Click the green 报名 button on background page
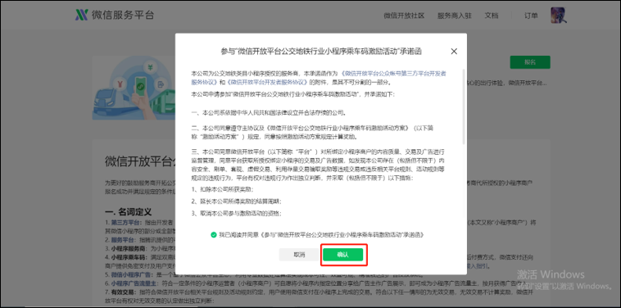 [530, 62]
